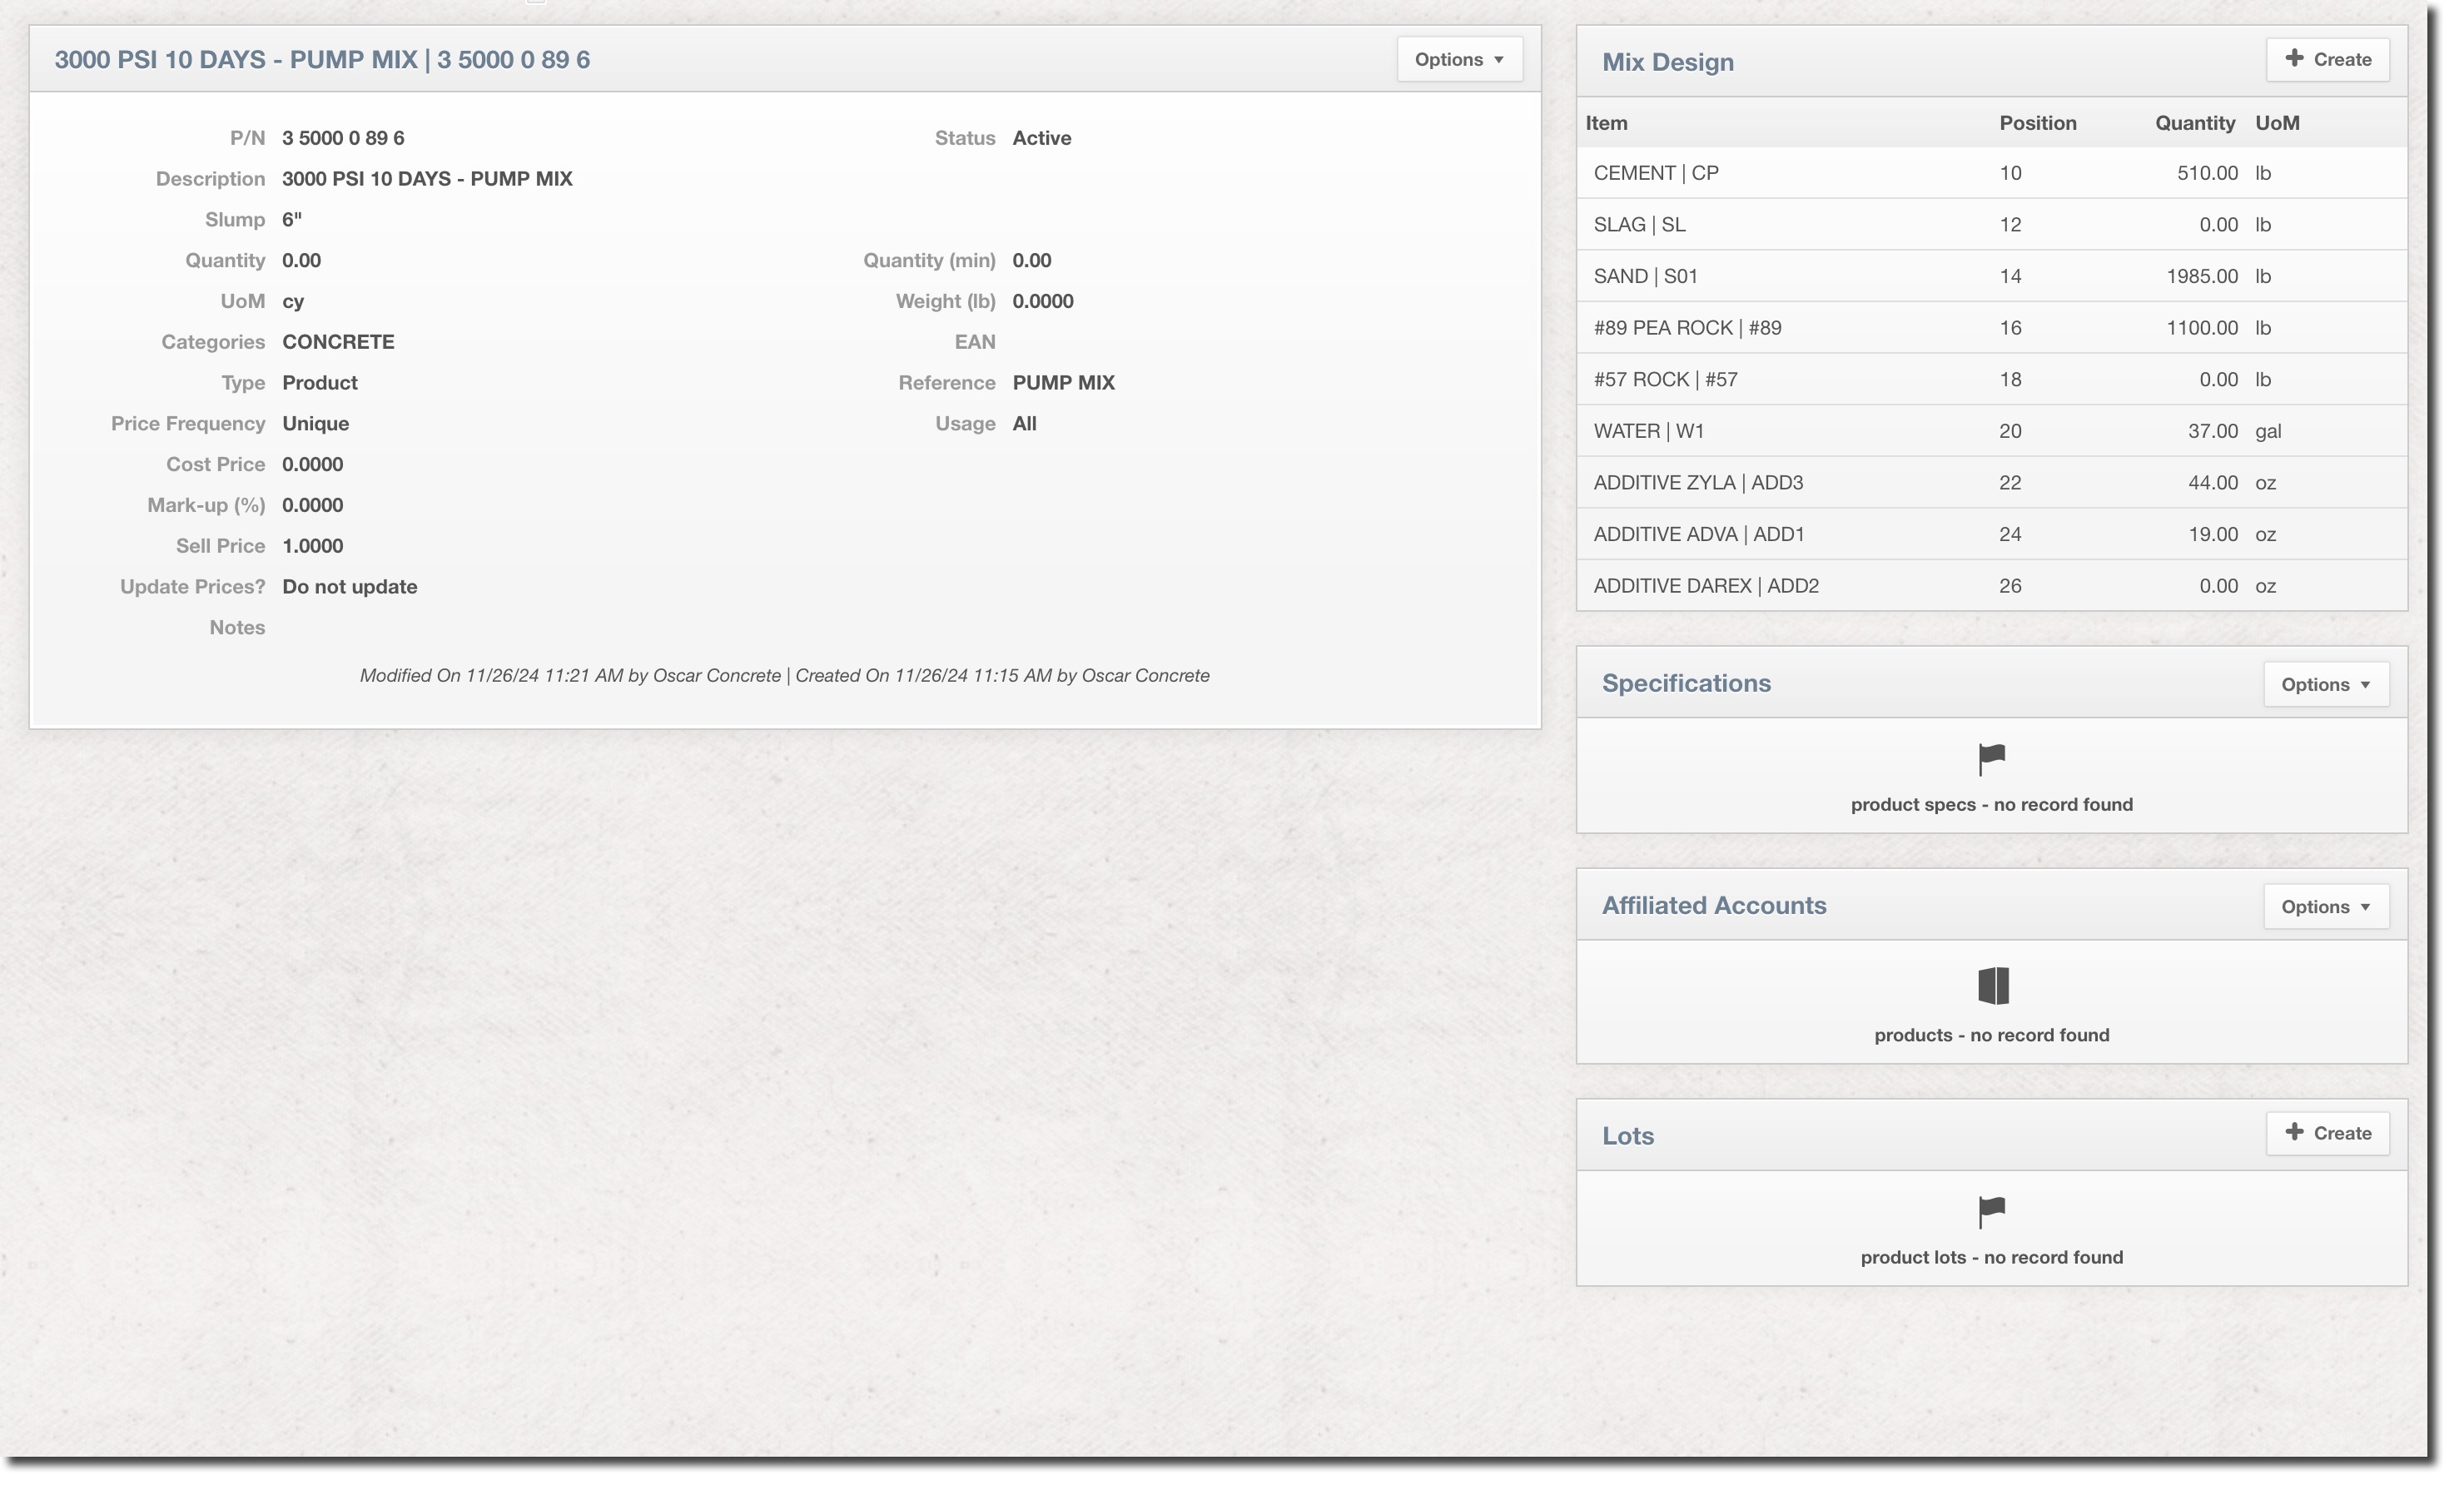The width and height of the screenshot is (2464, 1495).
Task: Select the CEMENT | CP mix row
Action: (1656, 173)
